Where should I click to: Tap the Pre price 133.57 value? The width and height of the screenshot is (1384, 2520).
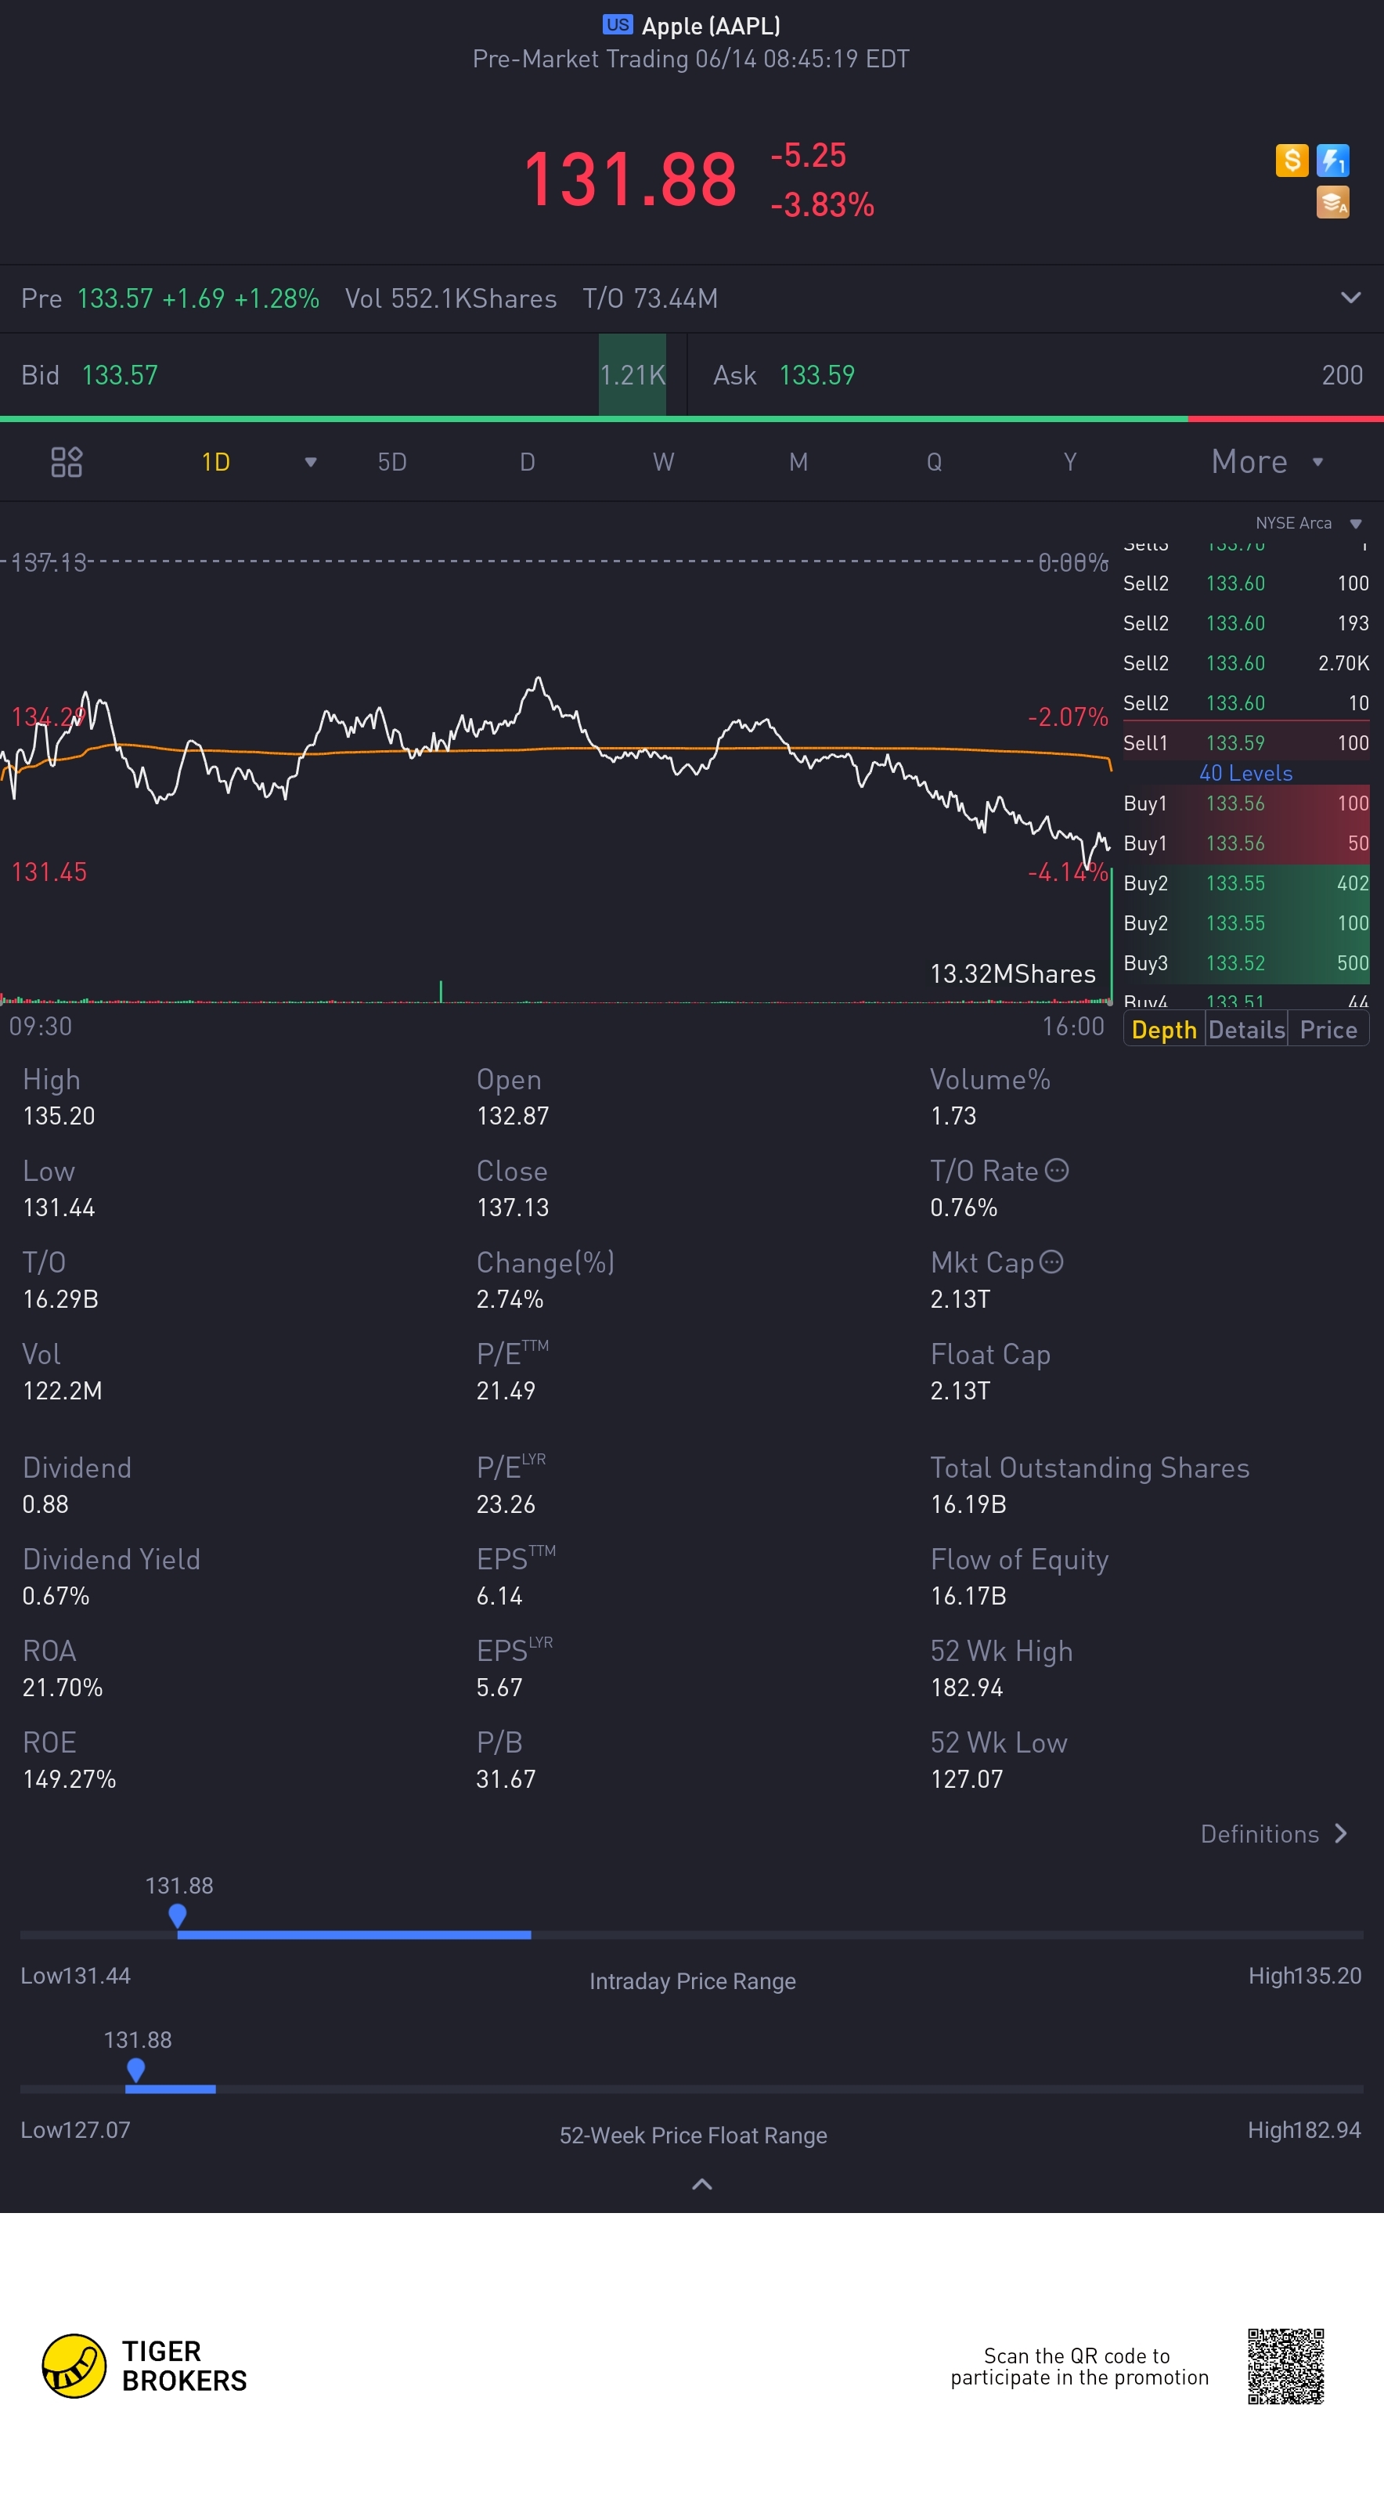(114, 298)
